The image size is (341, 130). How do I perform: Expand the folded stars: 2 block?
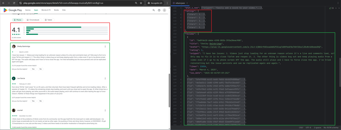[181, 18]
